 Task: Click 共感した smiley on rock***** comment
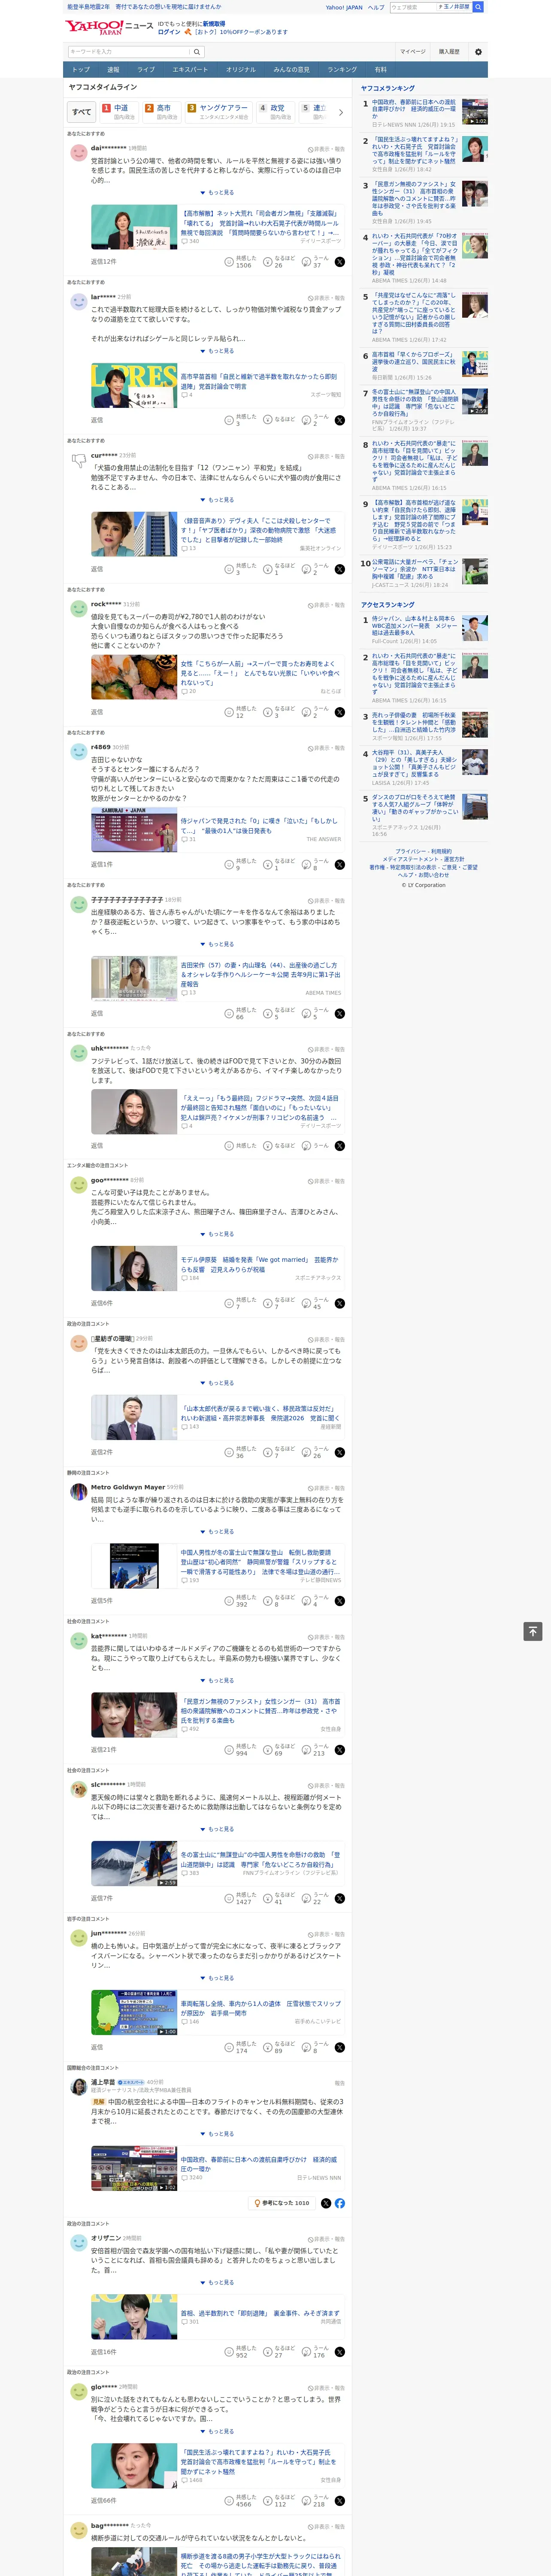pyautogui.click(x=229, y=712)
